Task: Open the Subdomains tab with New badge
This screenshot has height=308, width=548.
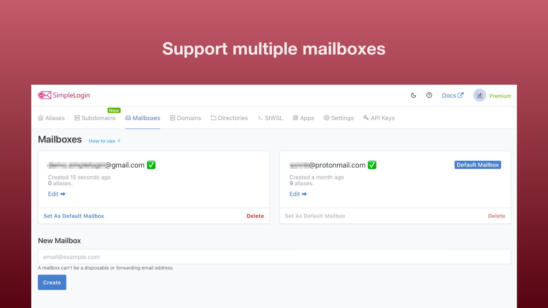Action: [x=95, y=118]
